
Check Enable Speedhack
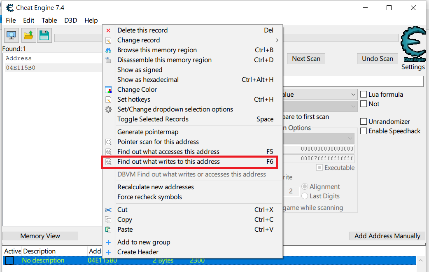tap(364, 131)
